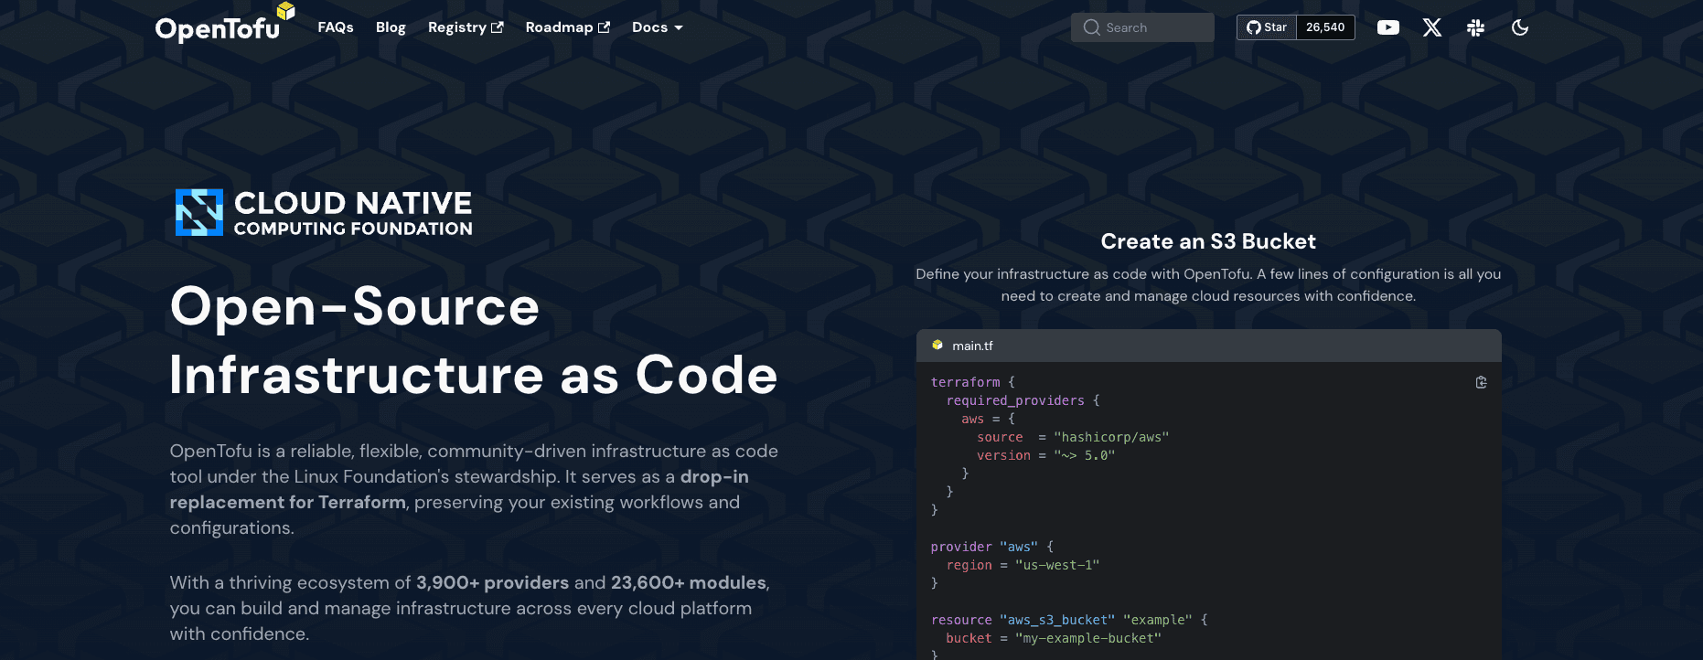Click the "Create an S3 Bucket" heading
The image size is (1703, 660).
(1208, 241)
